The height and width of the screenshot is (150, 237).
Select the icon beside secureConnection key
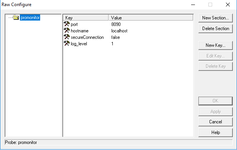tap(67, 37)
